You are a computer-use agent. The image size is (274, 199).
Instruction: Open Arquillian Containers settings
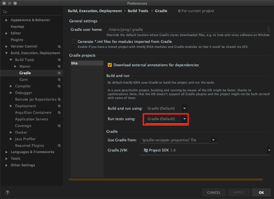pyautogui.click(x=33, y=112)
